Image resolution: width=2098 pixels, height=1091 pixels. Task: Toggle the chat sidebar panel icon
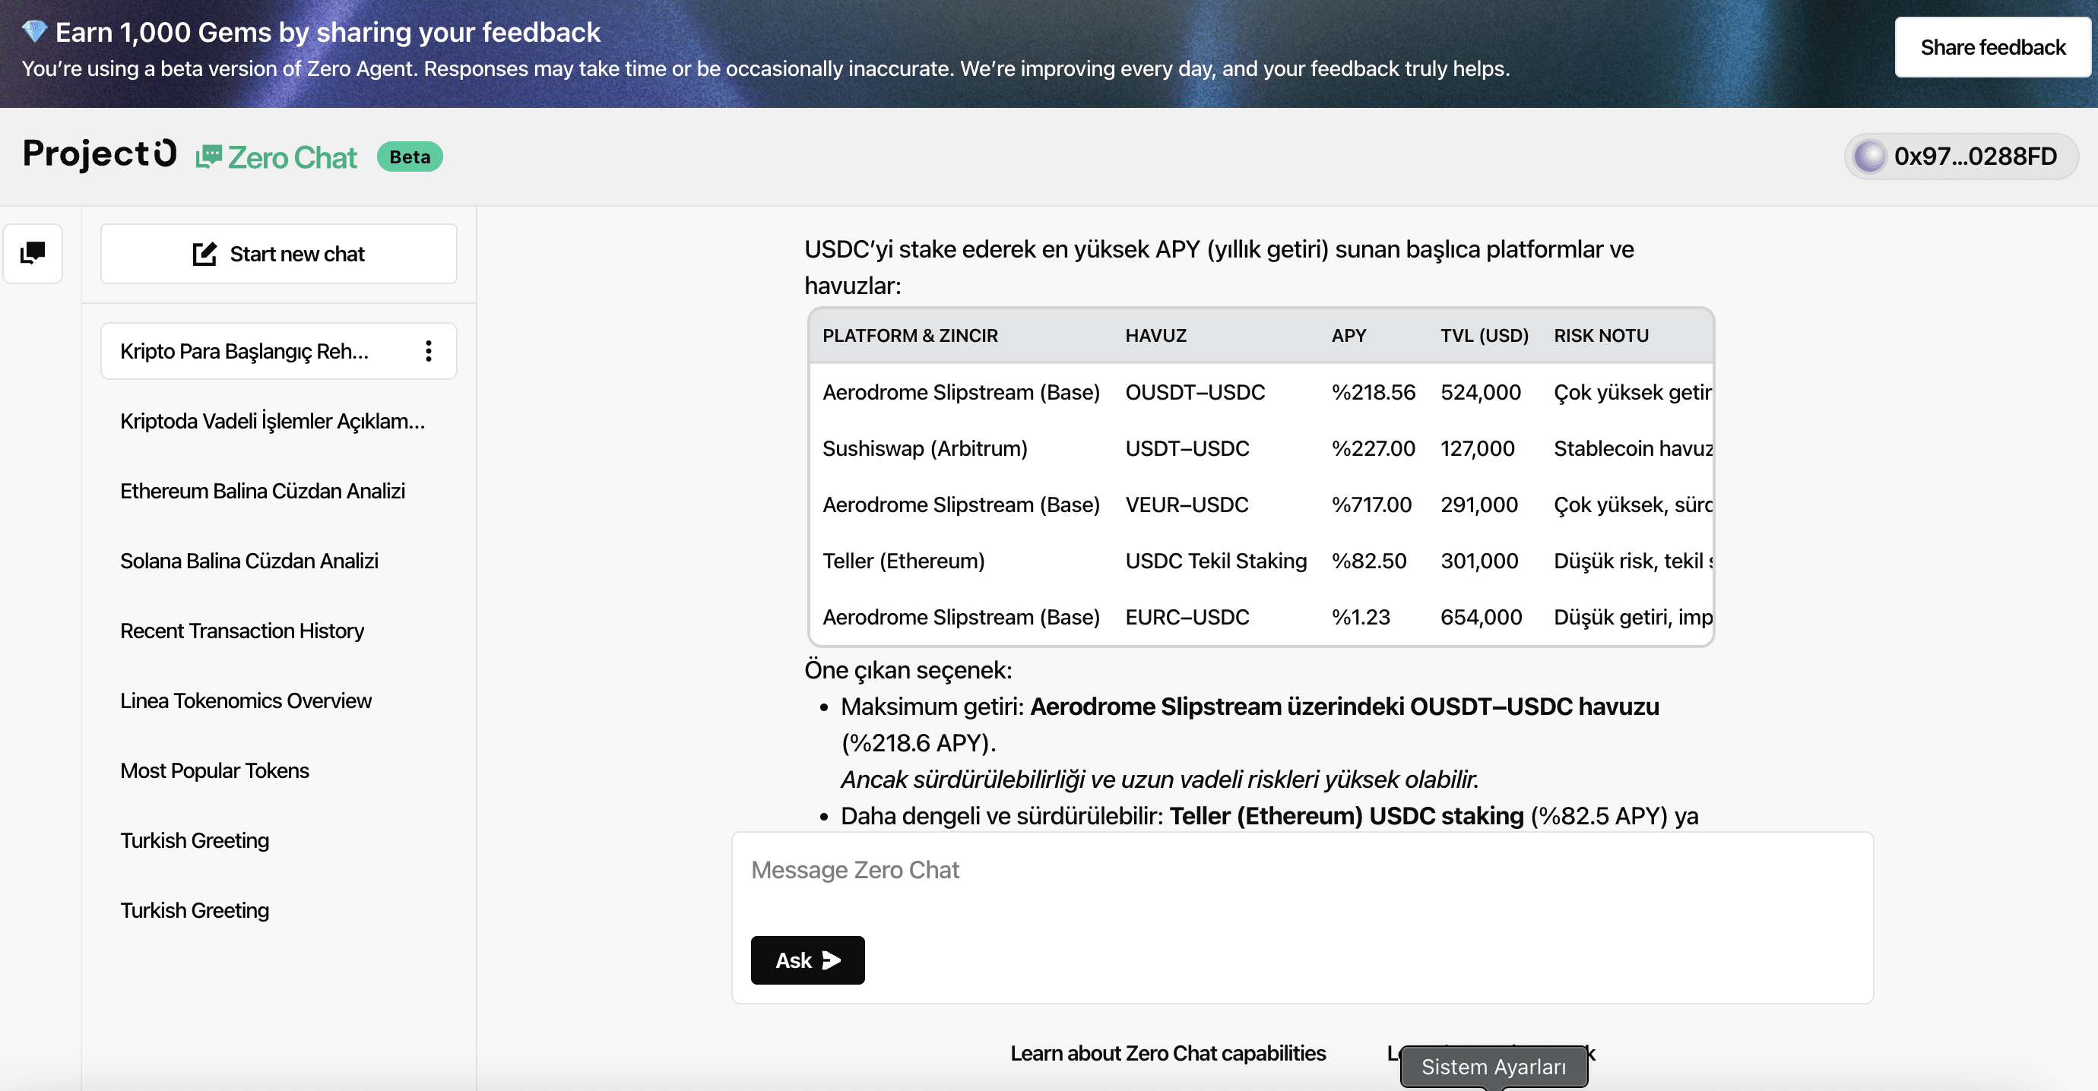(33, 253)
